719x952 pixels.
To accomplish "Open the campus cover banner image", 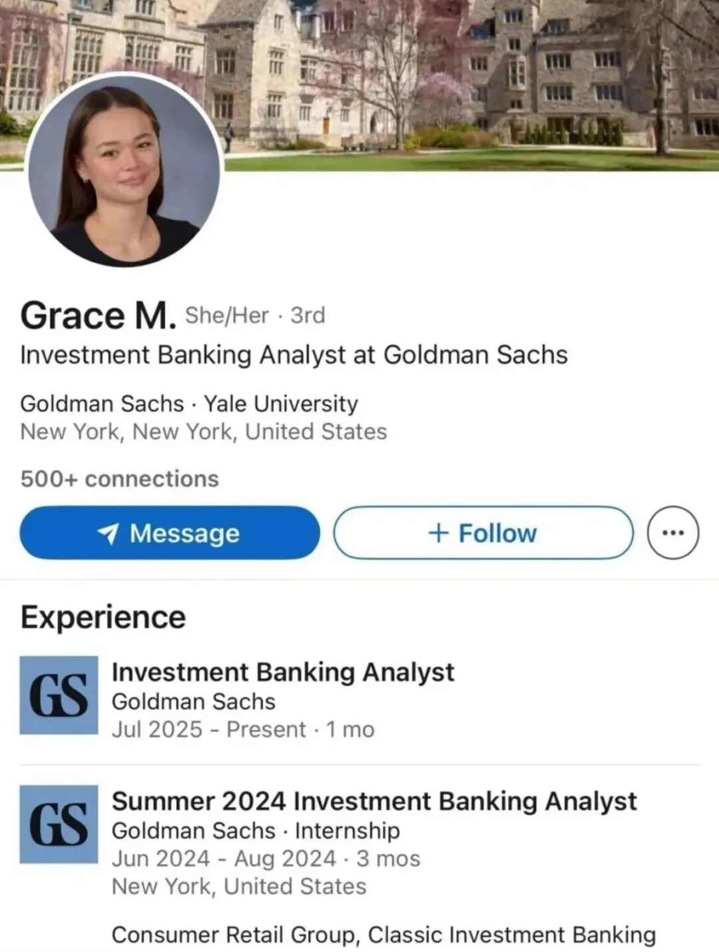I will pyautogui.click(x=466, y=80).
